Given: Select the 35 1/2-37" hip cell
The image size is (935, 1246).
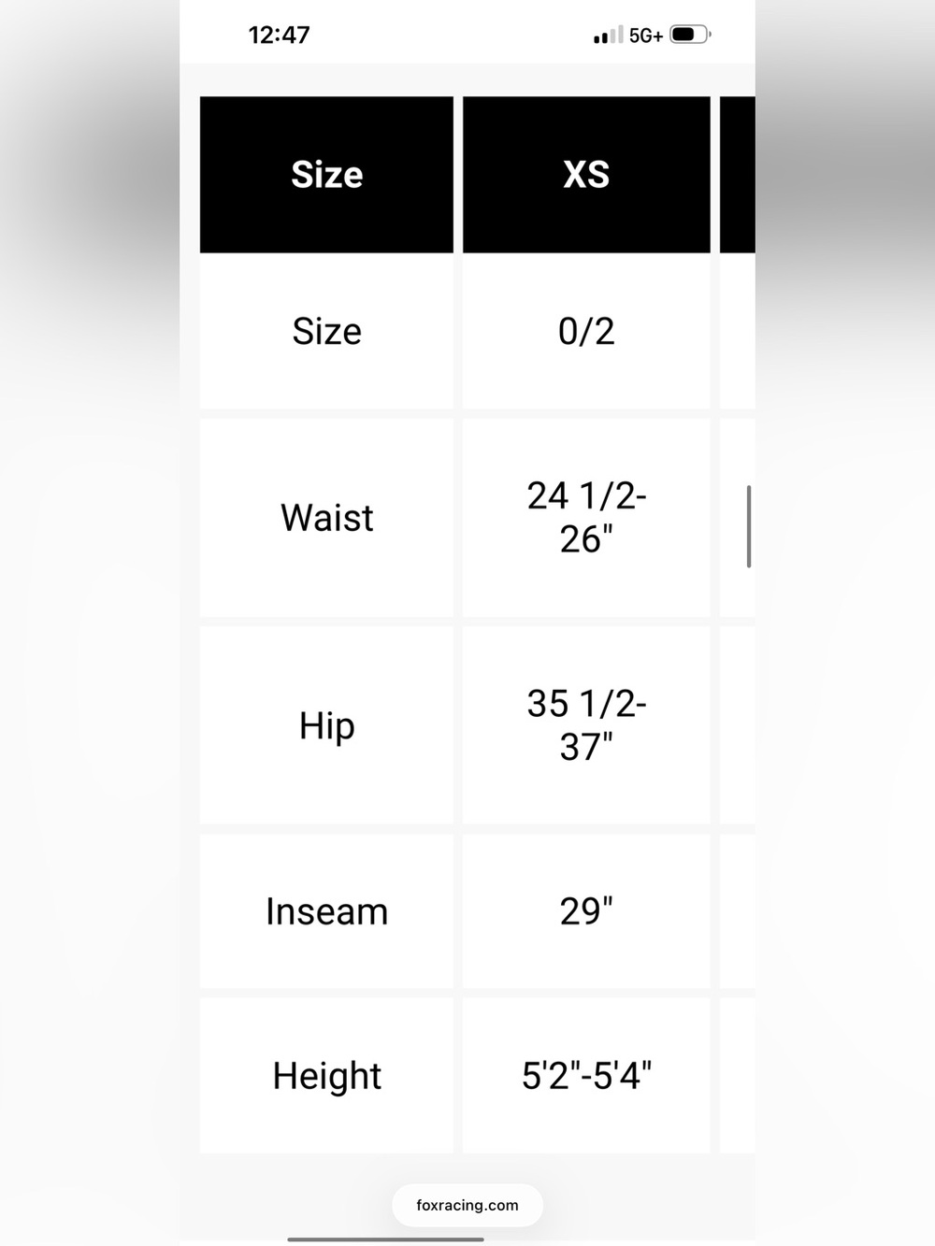Looking at the screenshot, I should coord(586,725).
